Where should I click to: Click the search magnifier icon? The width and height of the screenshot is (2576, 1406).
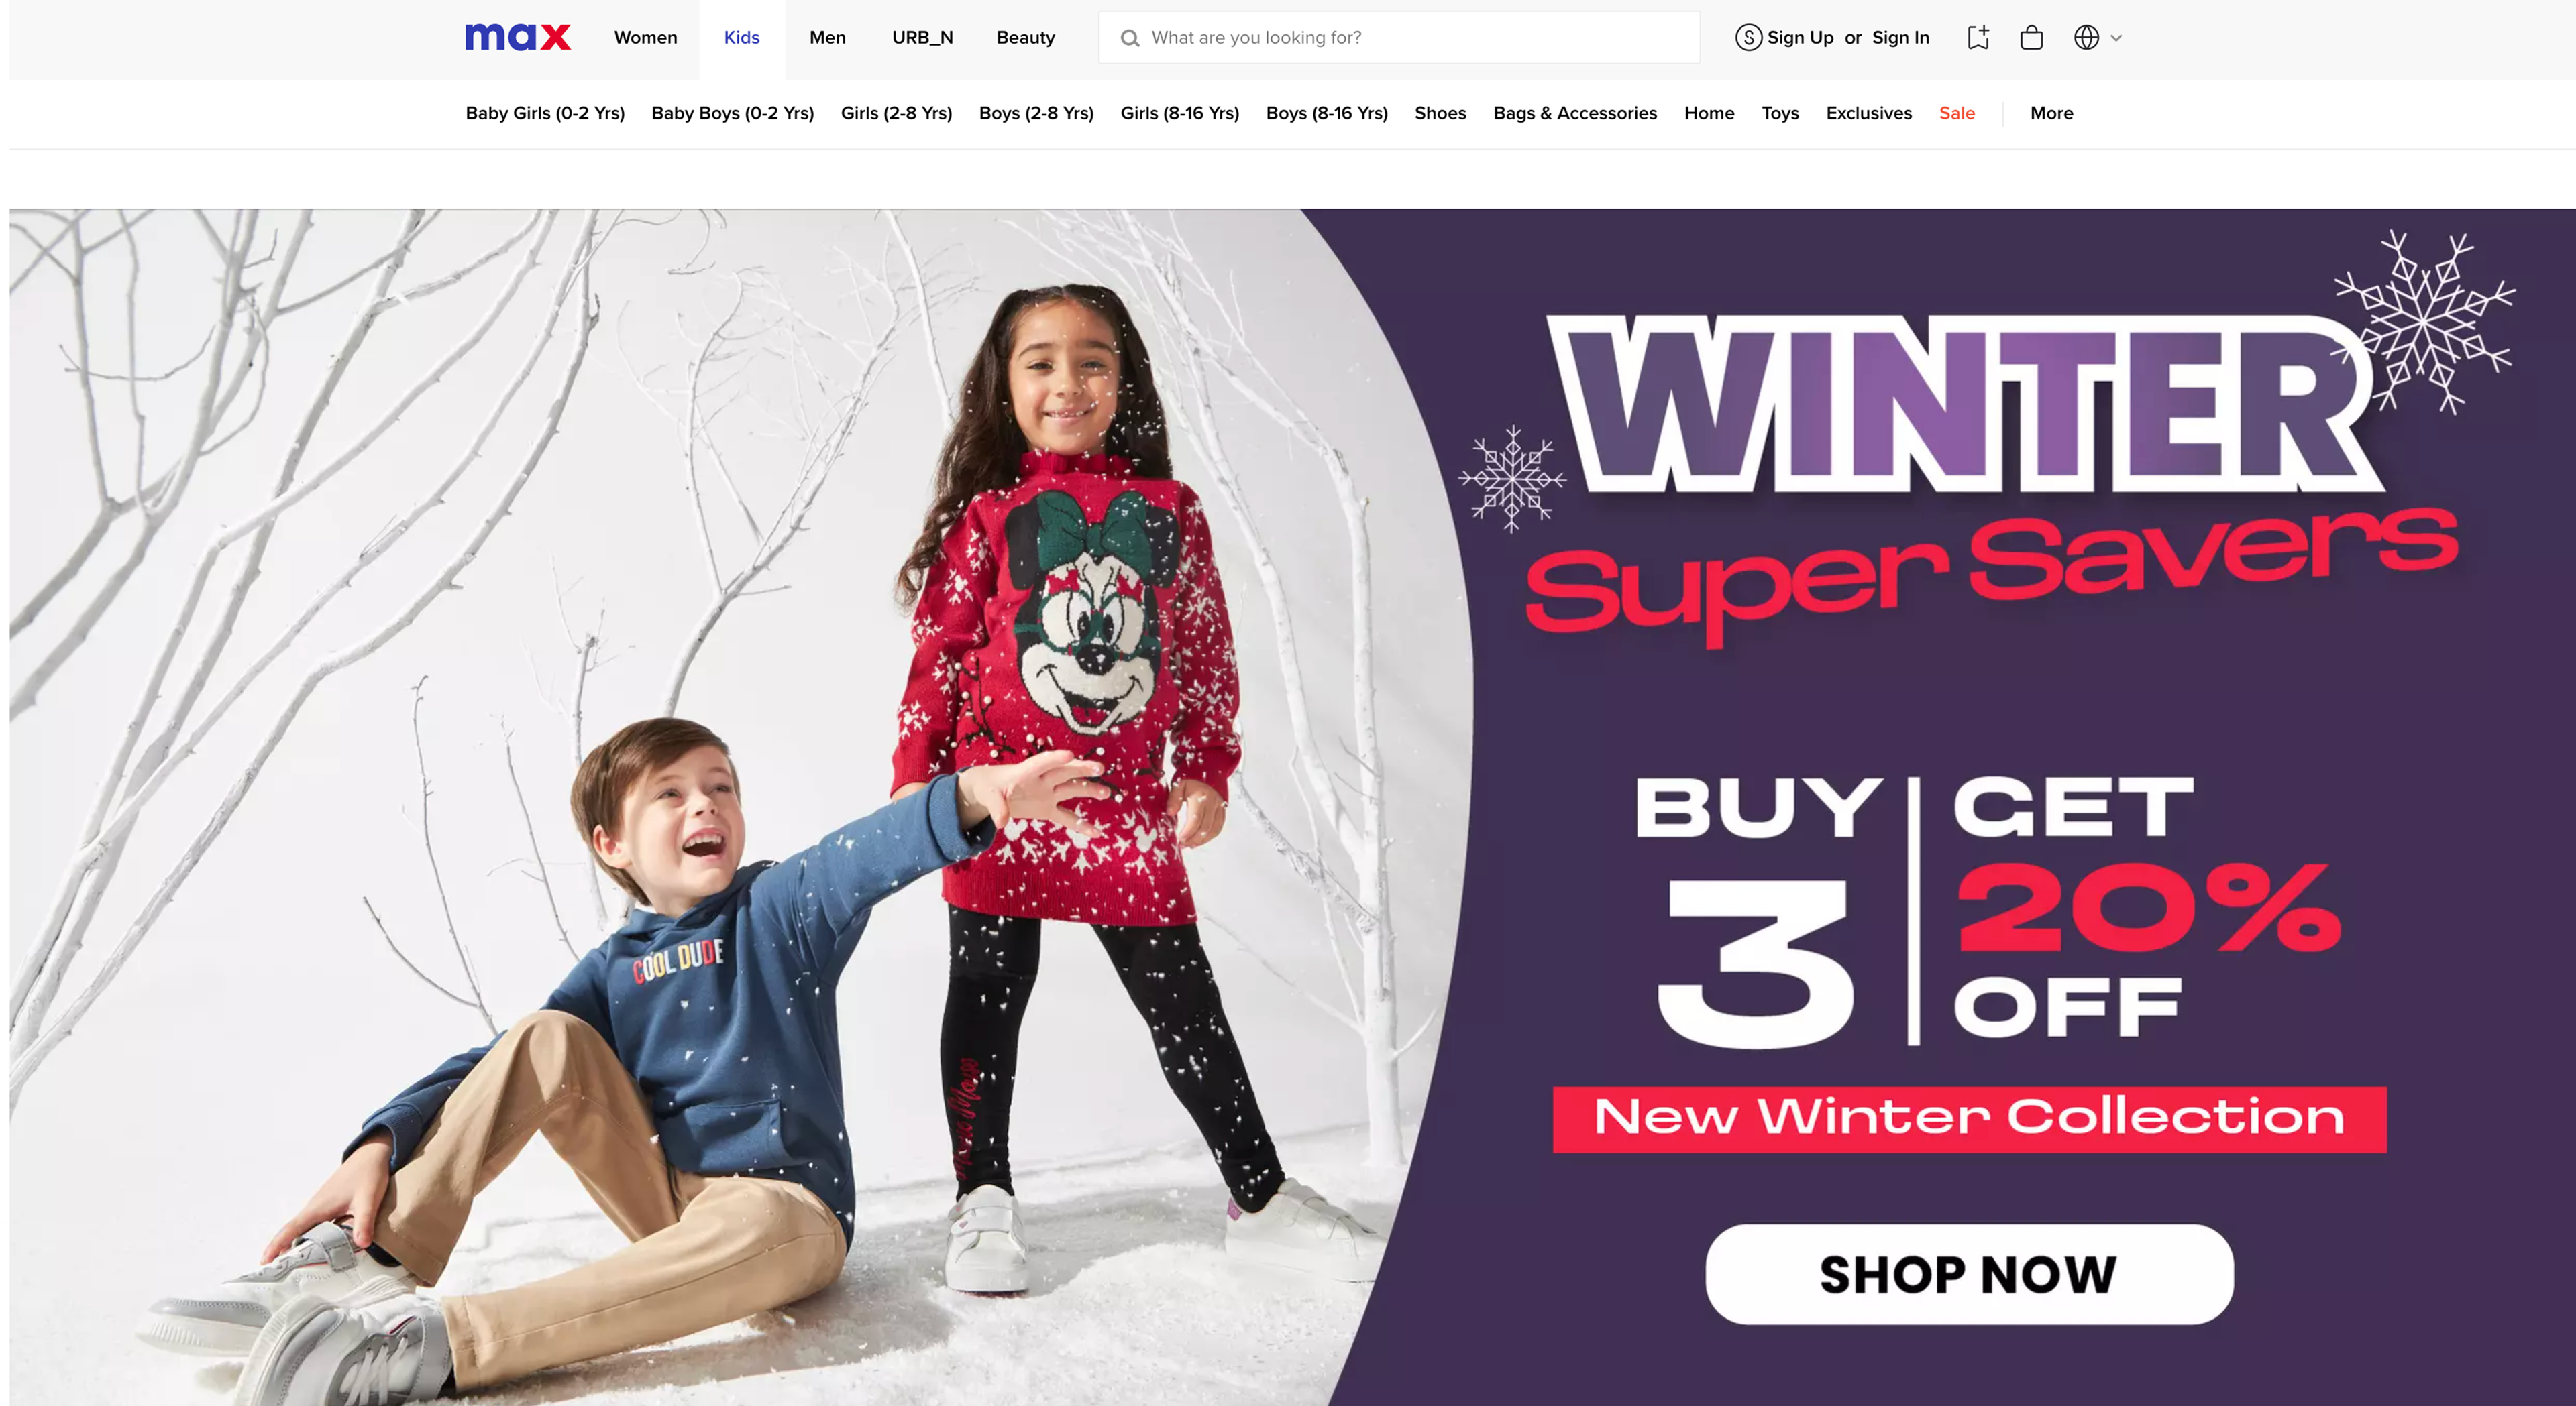(x=1130, y=38)
